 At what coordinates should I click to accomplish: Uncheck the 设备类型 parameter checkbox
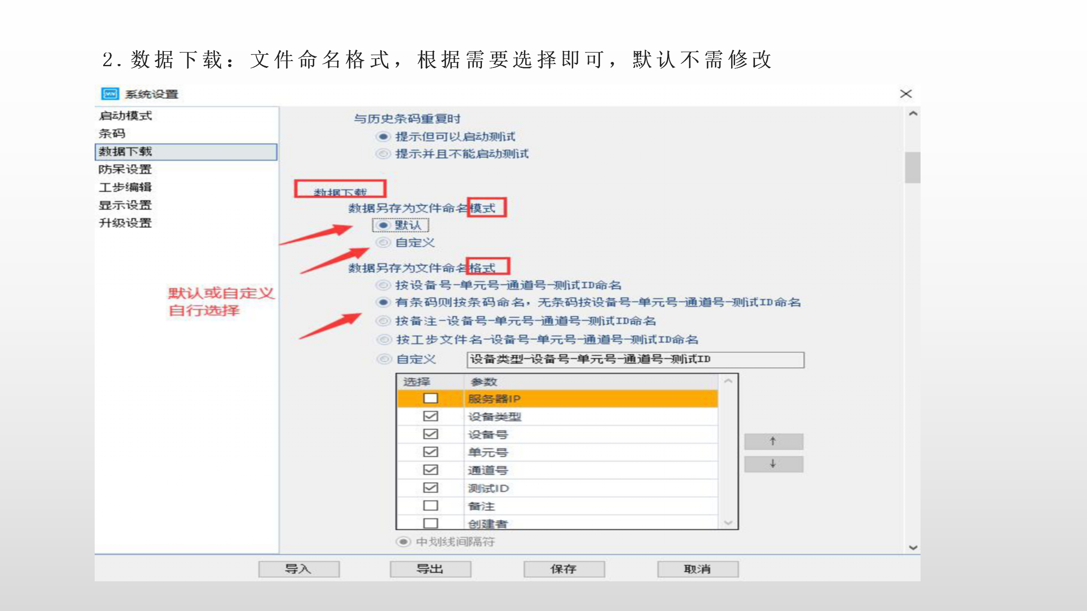click(430, 416)
